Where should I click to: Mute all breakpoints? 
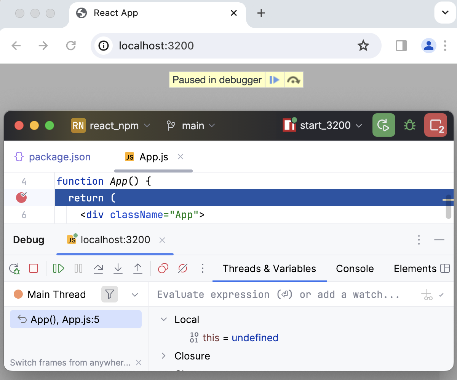[x=183, y=269]
